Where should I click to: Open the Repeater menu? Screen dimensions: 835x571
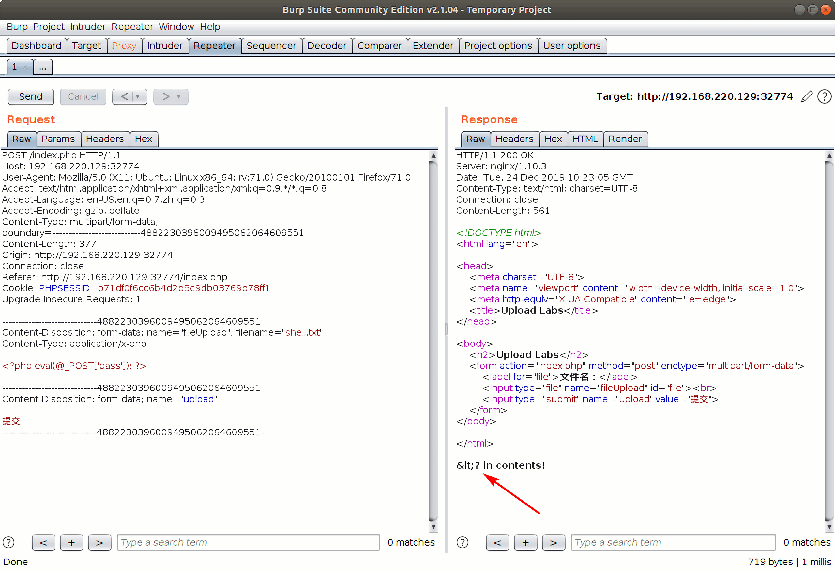(132, 27)
